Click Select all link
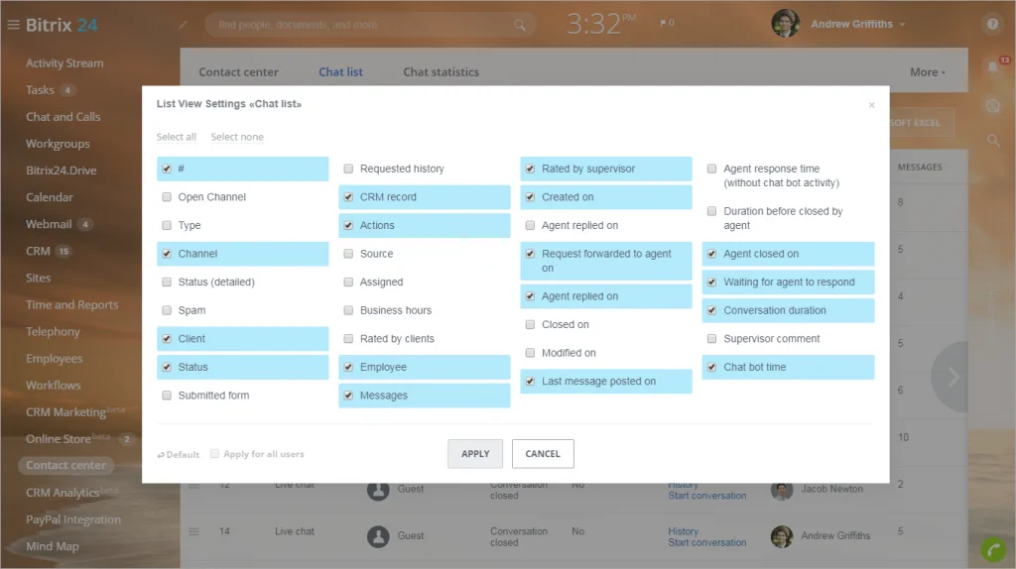Viewport: 1016px width, 569px height. (x=177, y=137)
